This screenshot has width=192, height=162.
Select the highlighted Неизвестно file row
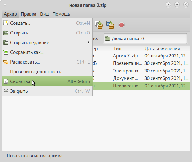tap(141, 86)
